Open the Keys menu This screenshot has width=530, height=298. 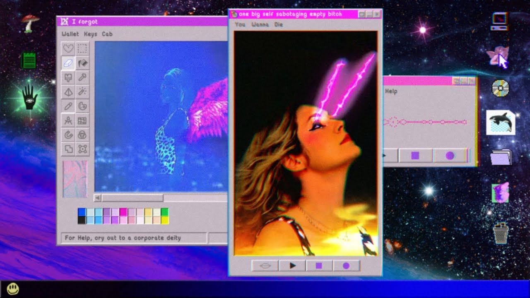point(90,34)
